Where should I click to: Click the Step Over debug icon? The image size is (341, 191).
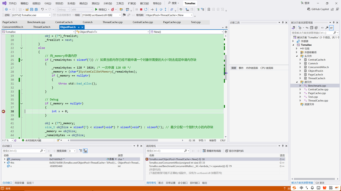click(x=161, y=10)
